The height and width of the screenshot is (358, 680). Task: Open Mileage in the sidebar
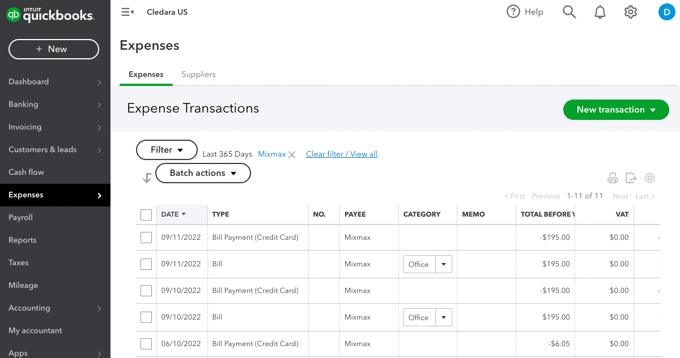tap(23, 285)
